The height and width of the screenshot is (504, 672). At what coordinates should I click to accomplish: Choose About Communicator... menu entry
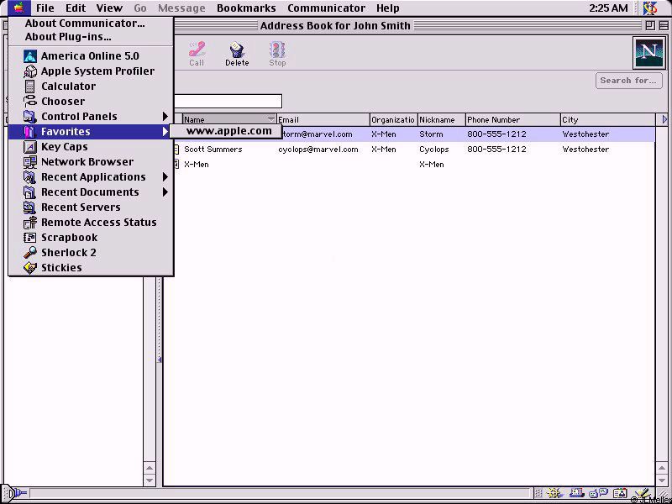tap(84, 24)
